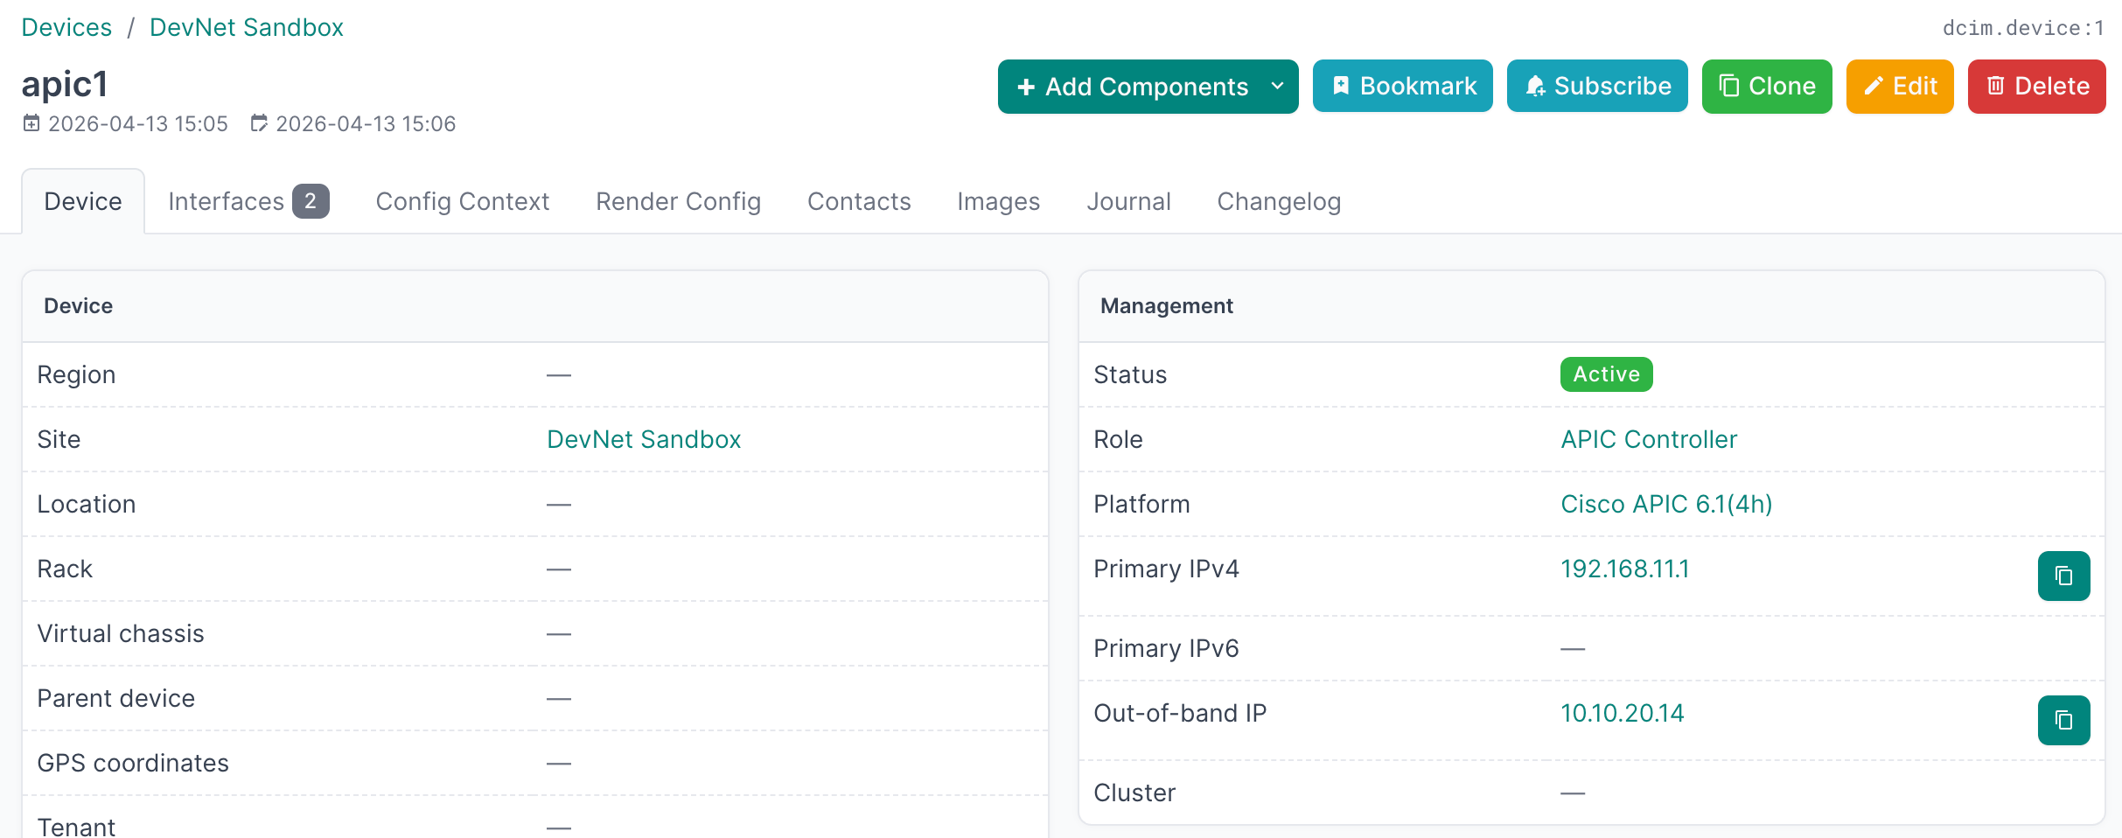The height and width of the screenshot is (838, 2122).
Task: Click the Bookmark button
Action: 1402,87
